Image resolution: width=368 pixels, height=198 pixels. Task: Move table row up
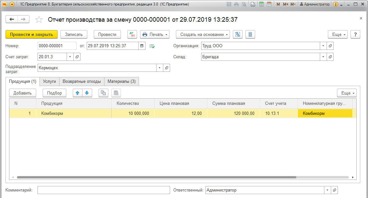tap(78, 93)
